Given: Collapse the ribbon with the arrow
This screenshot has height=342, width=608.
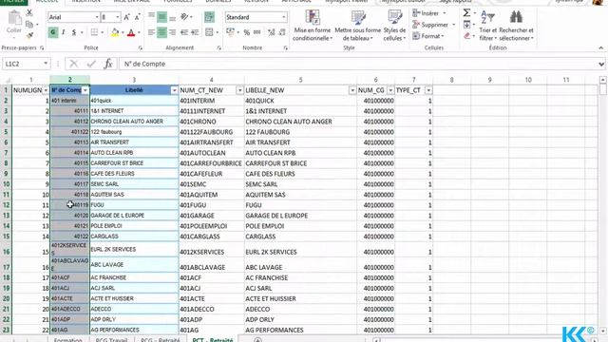Looking at the screenshot, I should point(601,47).
